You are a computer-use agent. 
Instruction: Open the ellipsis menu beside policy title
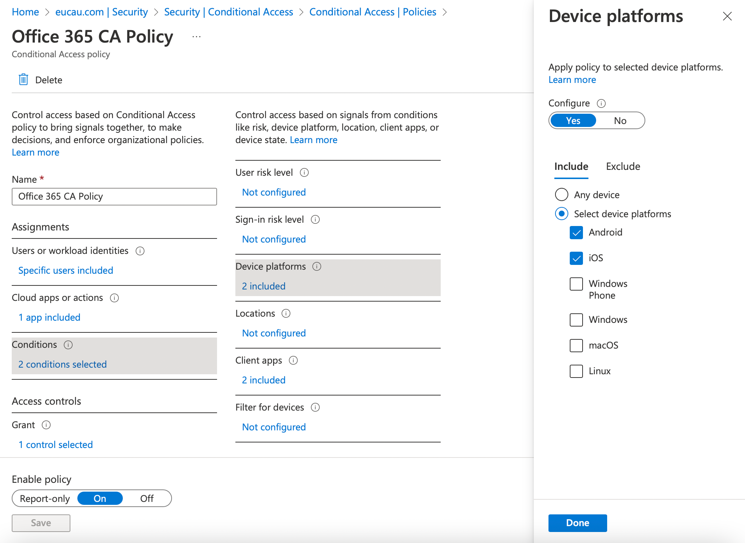pos(197,37)
